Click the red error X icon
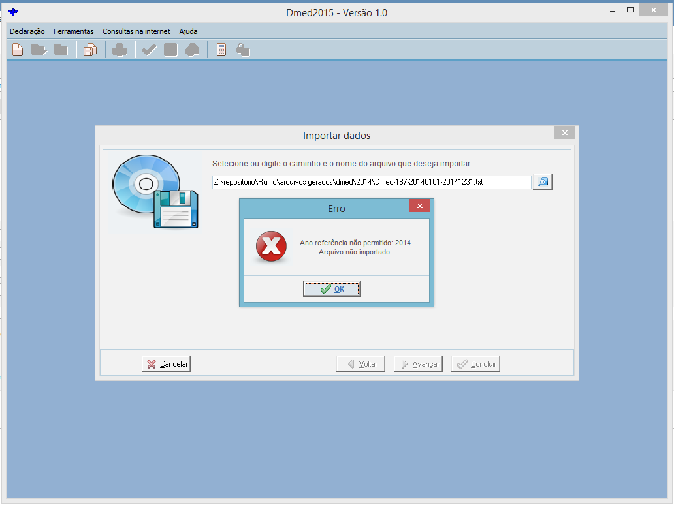This screenshot has height=505, width=674. click(x=271, y=247)
